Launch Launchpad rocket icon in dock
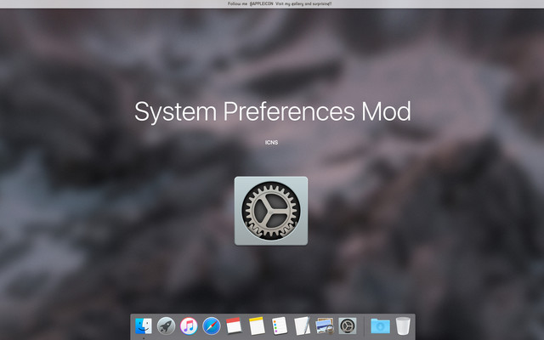 tap(167, 326)
